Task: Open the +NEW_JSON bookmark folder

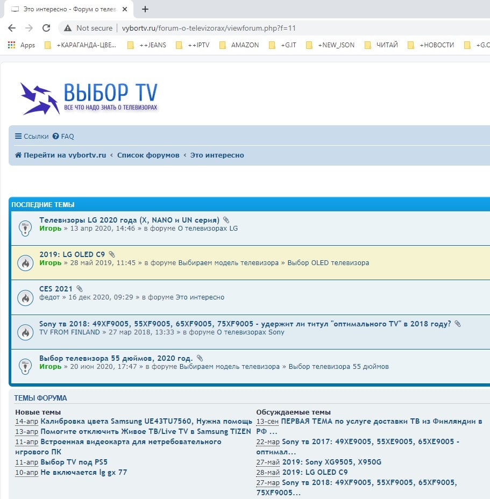Action: pos(330,45)
